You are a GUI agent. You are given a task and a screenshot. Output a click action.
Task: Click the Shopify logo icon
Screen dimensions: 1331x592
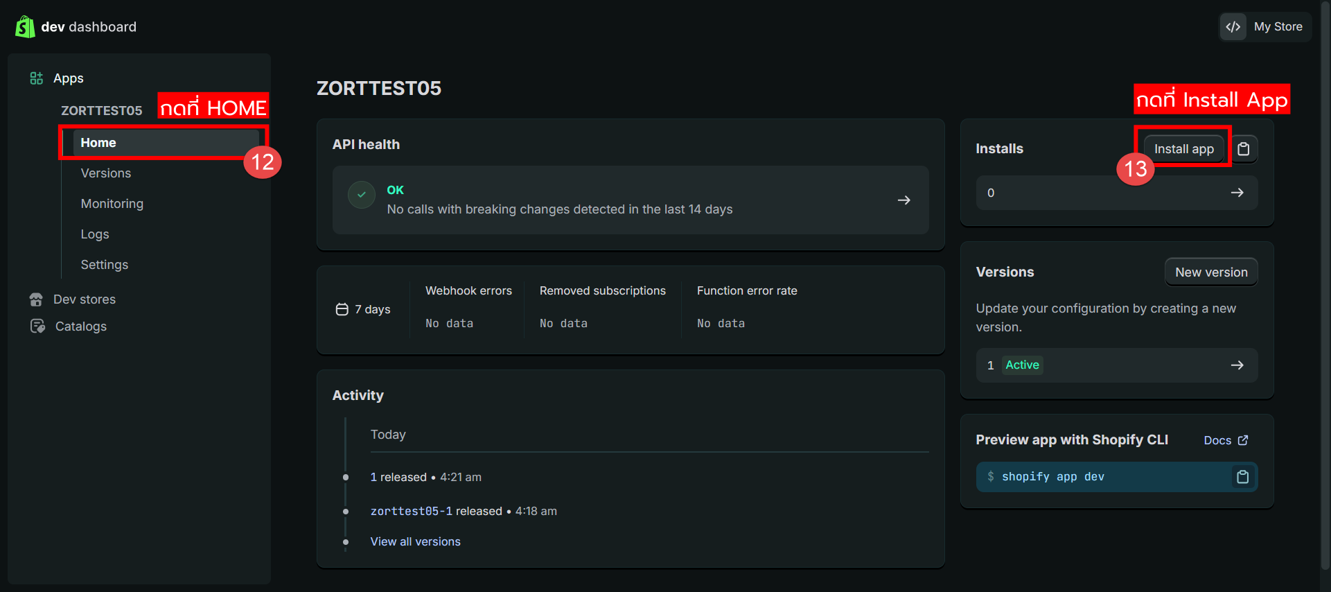pos(25,27)
